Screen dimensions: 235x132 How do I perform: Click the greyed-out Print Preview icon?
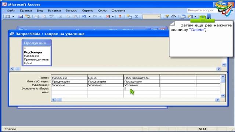pyautogui.click(x=44, y=16)
